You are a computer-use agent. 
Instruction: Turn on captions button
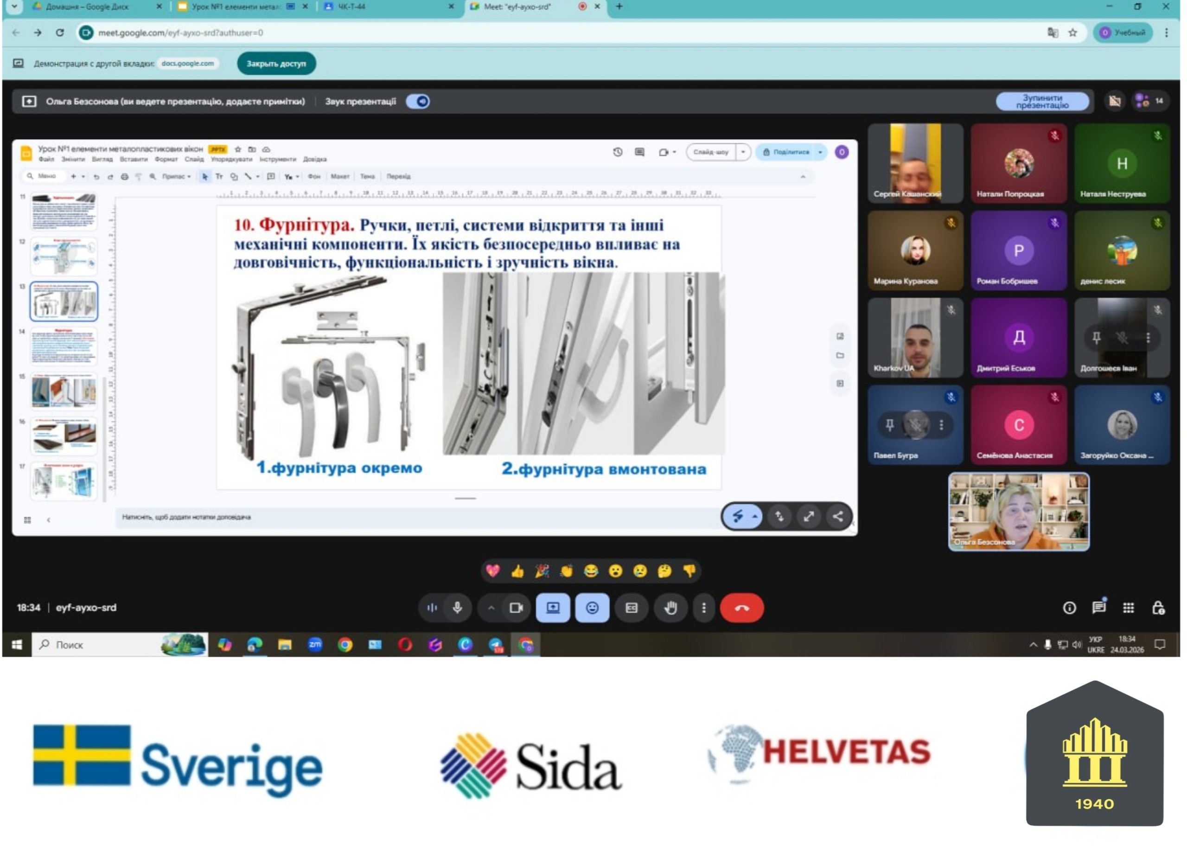click(x=632, y=608)
